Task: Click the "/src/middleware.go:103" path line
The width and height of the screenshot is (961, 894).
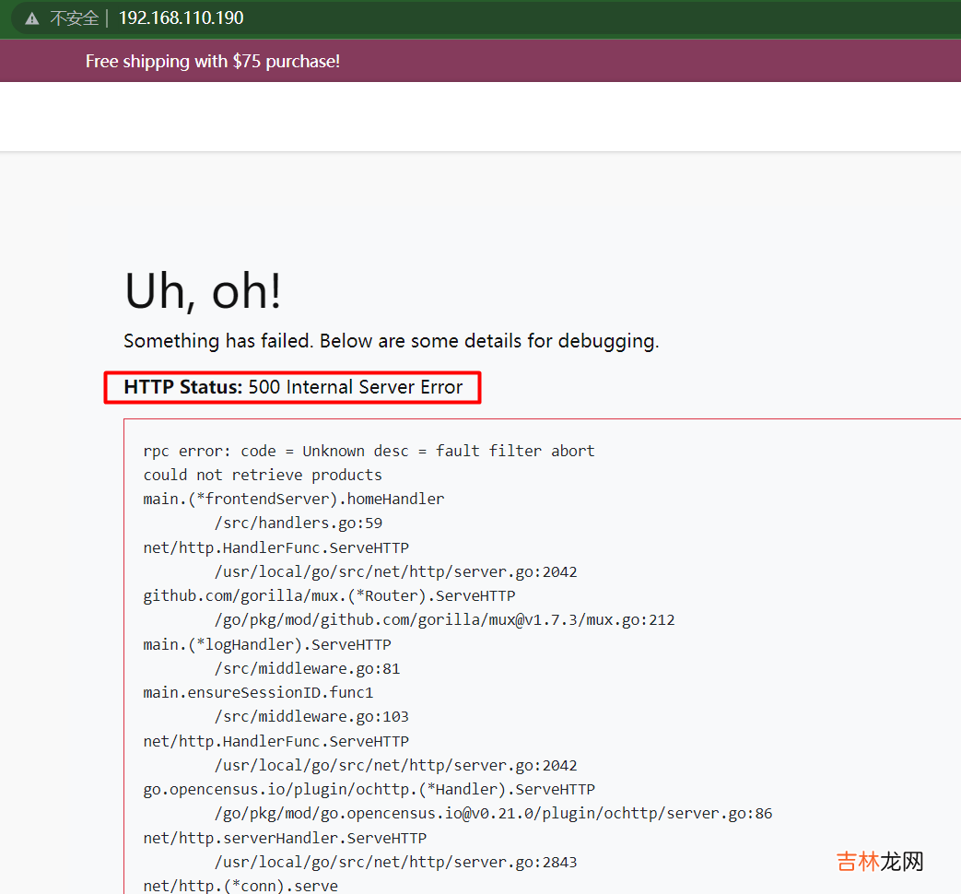Action: tap(311, 716)
